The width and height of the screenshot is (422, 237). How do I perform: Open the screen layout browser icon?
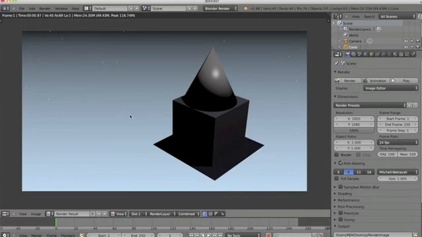coord(88,9)
